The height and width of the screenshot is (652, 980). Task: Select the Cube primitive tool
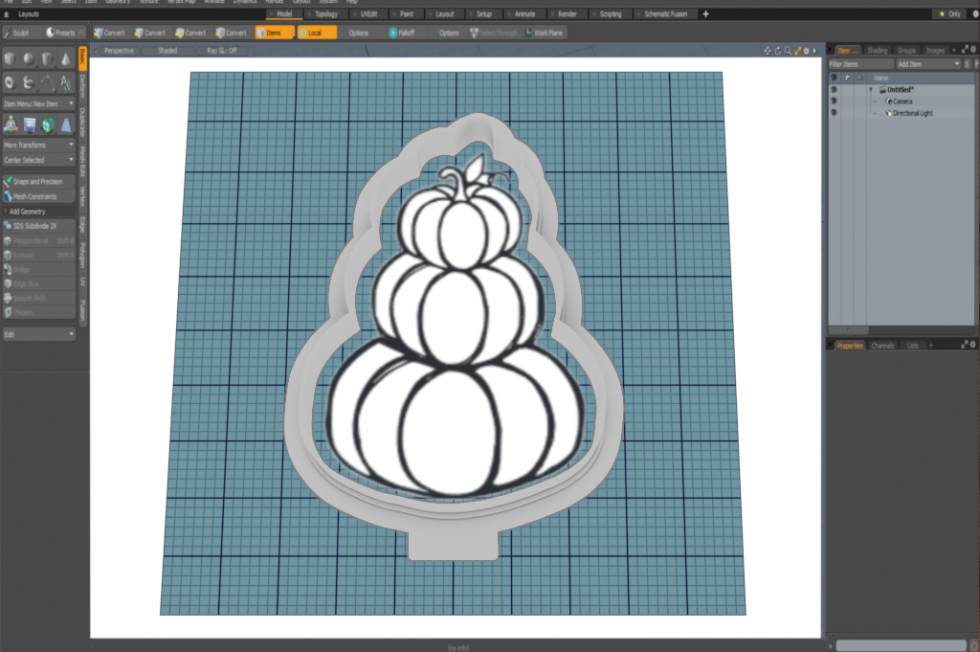coord(11,59)
